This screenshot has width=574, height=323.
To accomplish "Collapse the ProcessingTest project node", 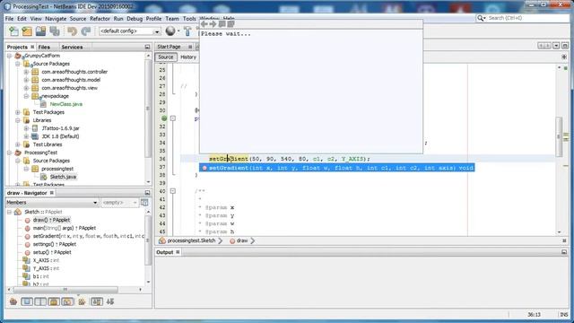I will [x=10, y=153].
